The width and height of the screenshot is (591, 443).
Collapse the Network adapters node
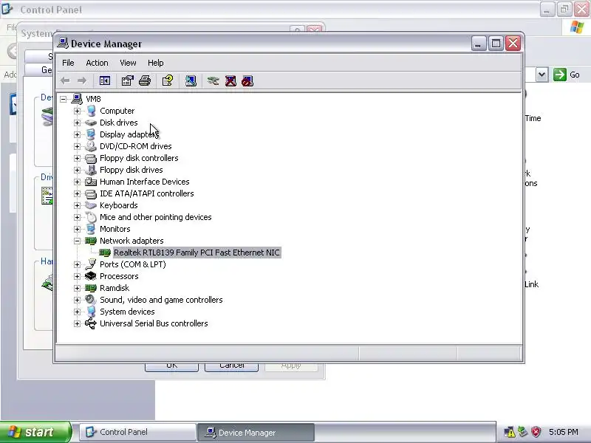[x=78, y=241]
